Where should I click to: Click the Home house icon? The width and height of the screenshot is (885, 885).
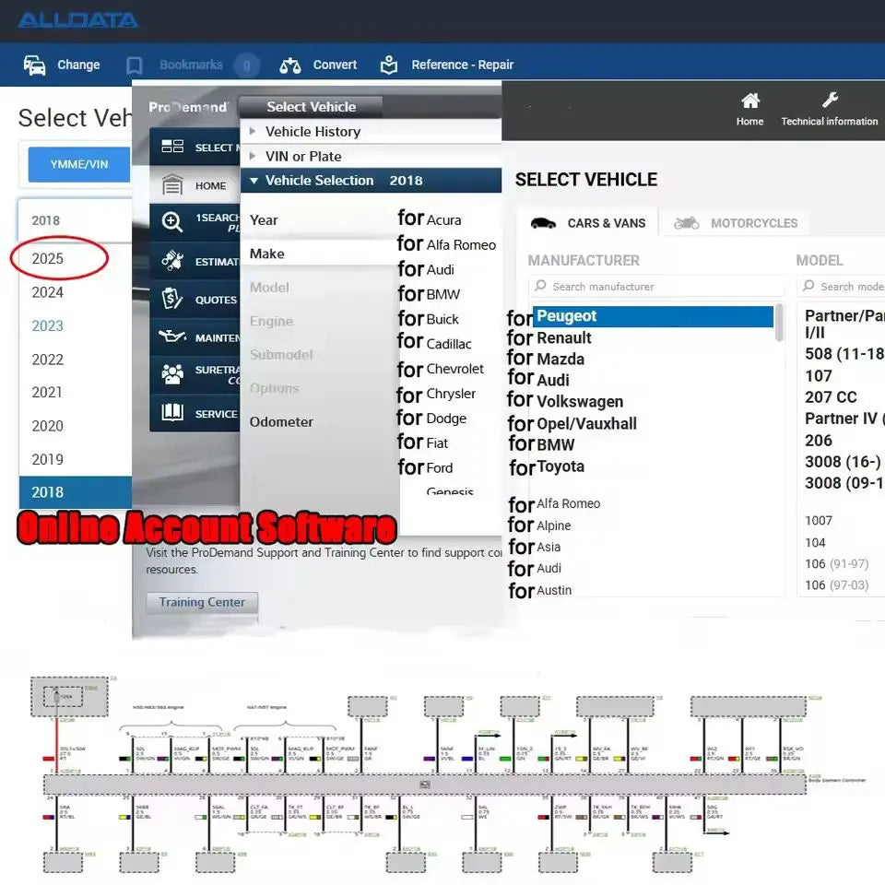pos(749,105)
